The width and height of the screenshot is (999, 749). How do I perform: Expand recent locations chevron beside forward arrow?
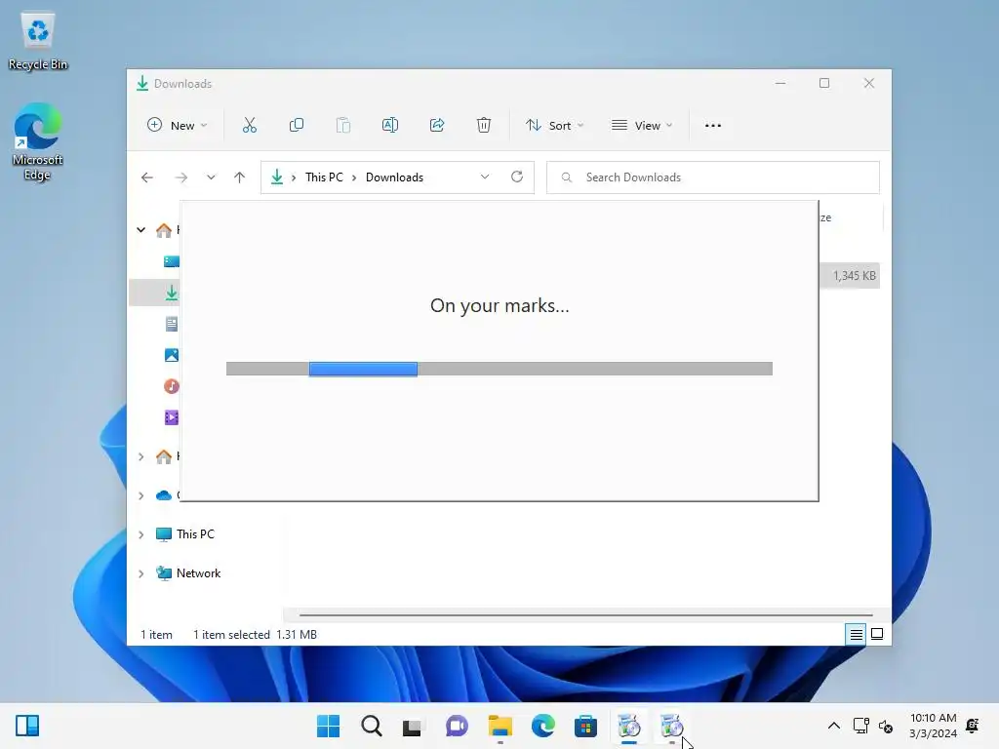[x=211, y=177]
